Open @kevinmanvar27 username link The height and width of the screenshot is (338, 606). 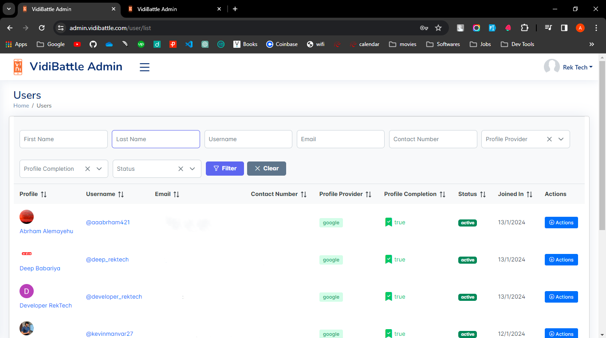(110, 334)
